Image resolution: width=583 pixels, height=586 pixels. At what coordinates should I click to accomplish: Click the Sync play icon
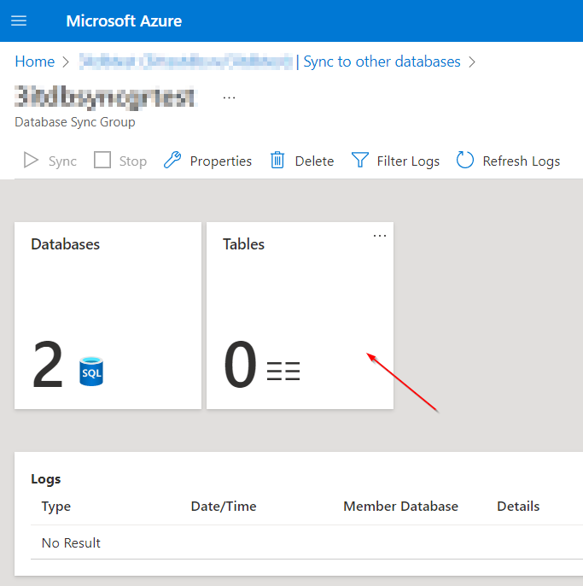[x=31, y=161]
